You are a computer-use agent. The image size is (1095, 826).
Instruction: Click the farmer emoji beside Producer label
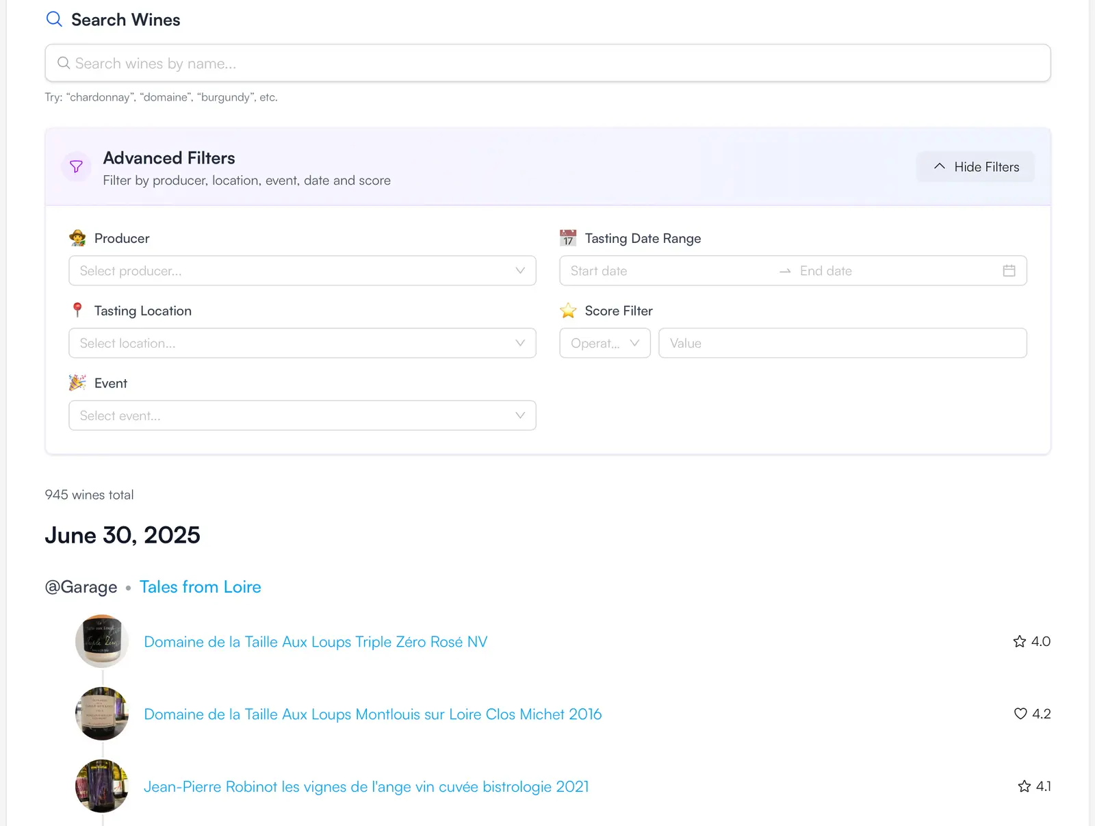pos(77,238)
